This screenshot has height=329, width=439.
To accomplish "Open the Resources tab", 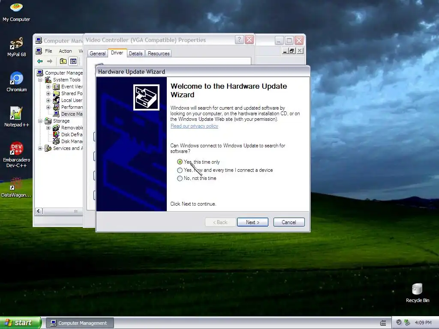I will coord(159,54).
